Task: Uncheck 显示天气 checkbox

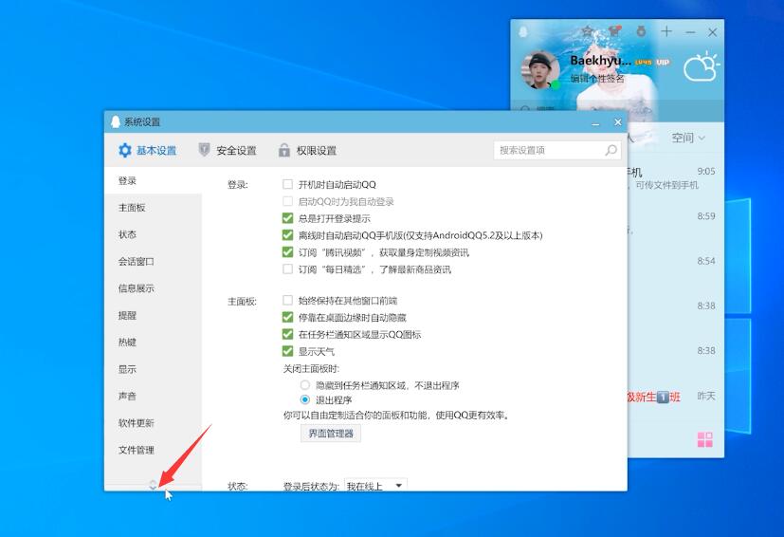Action: [x=287, y=351]
